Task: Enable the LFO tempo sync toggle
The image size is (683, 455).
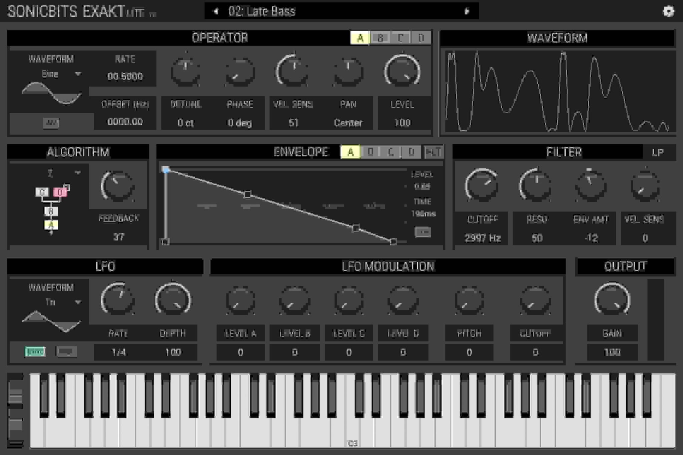Action: [x=34, y=351]
